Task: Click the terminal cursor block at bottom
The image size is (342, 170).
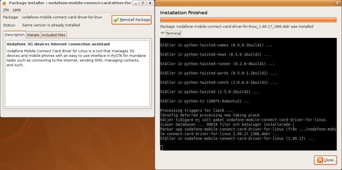Action: point(162,148)
